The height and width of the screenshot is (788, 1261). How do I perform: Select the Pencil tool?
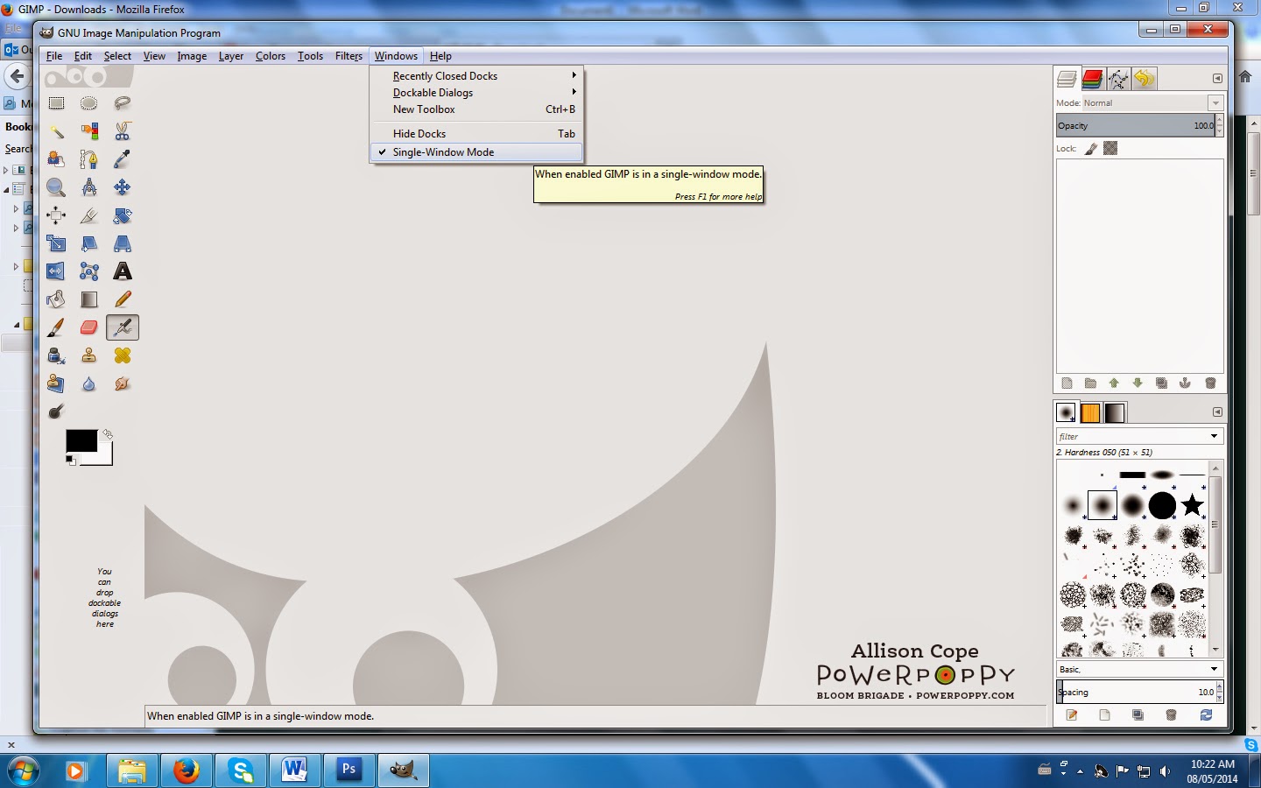[x=123, y=299]
